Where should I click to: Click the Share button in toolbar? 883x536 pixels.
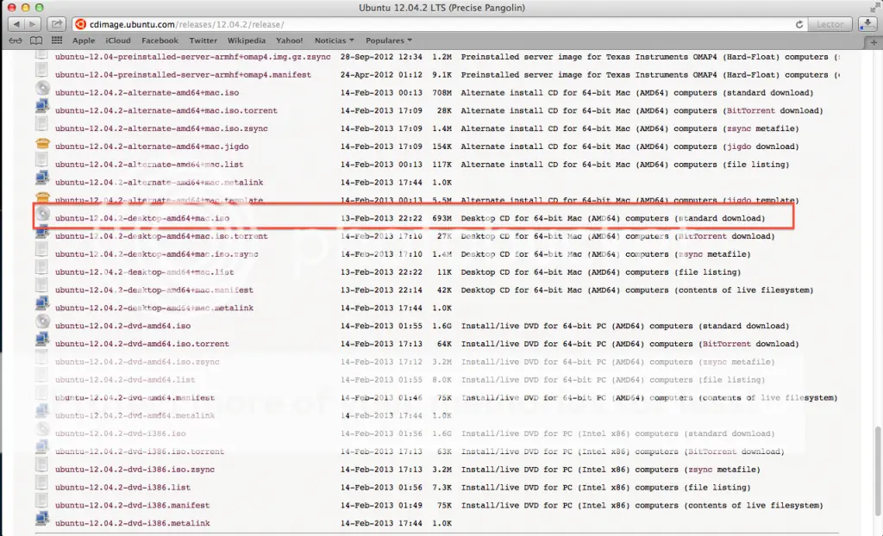pos(57,24)
